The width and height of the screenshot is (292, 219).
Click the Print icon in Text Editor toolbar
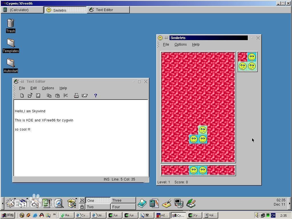76,96
